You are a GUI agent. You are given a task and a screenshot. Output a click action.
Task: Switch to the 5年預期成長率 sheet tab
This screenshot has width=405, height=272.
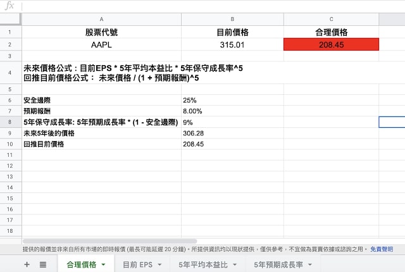pos(278,264)
